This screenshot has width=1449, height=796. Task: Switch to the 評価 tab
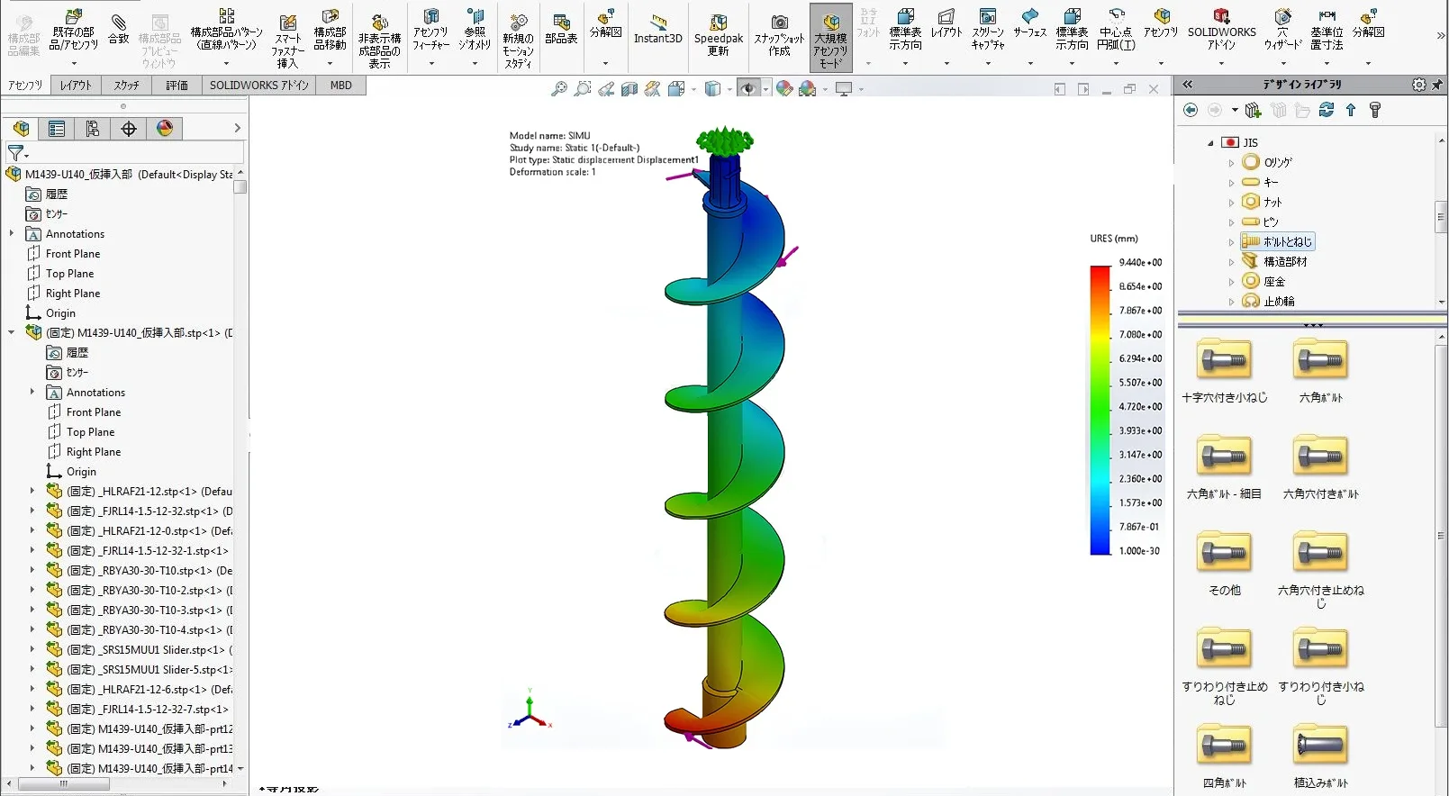(x=177, y=86)
